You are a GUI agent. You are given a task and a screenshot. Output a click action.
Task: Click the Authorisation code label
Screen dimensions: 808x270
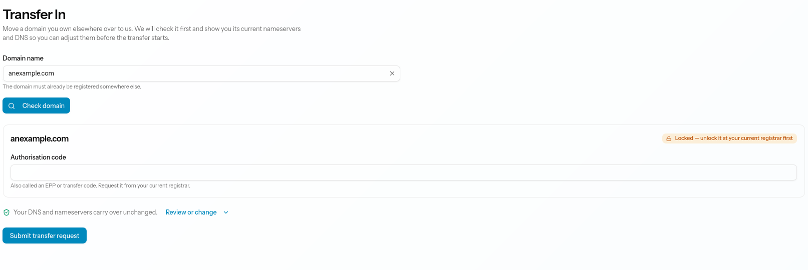coord(38,157)
